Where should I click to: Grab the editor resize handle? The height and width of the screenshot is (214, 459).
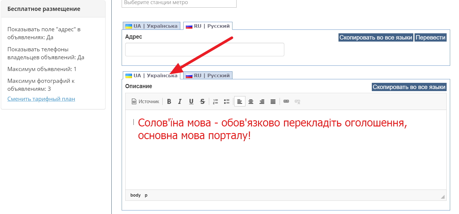coord(443,197)
